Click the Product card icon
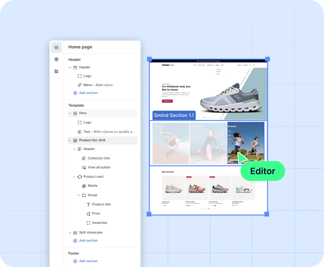Viewport: 324px width, 267px height. pos(80,177)
